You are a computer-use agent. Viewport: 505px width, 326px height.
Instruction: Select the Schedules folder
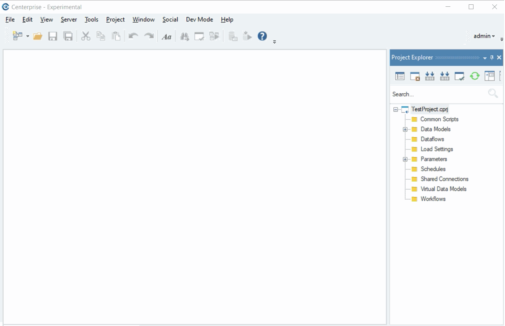point(433,169)
